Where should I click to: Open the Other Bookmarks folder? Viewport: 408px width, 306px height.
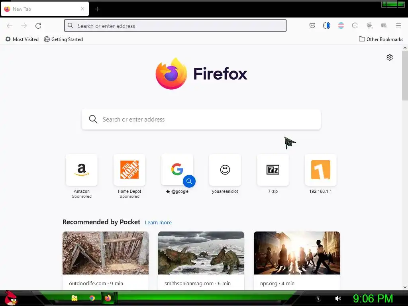381,39
